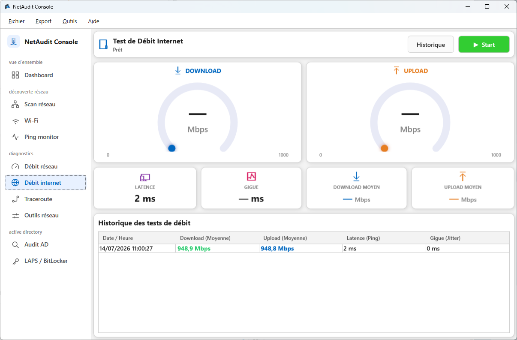Click the Traceroute path icon

click(15, 199)
